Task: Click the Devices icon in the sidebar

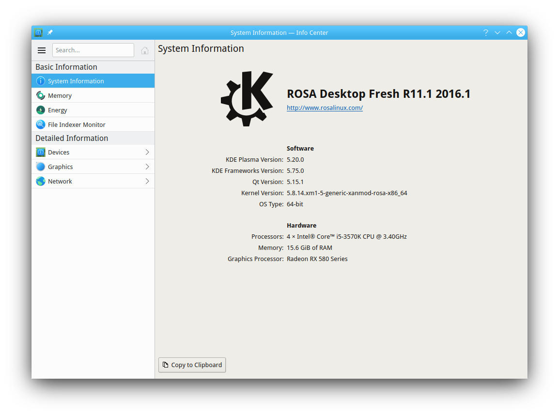Action: tap(41, 152)
